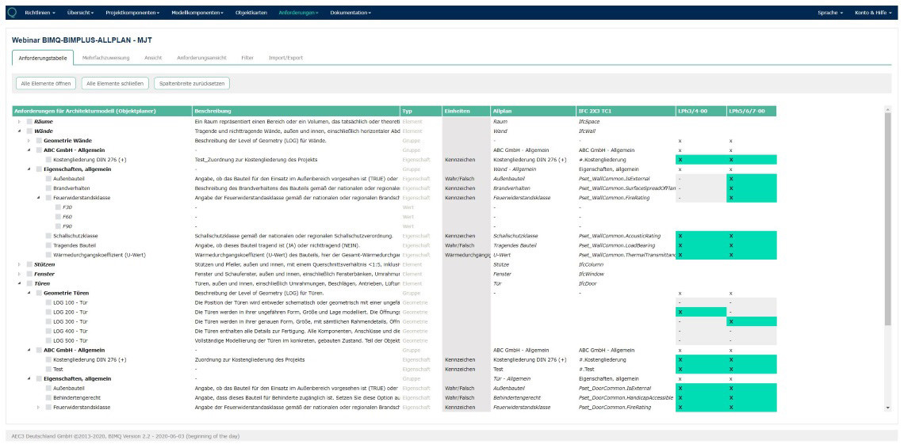Collapse Feuerwiderstandsklasse node containing F30, F60, F90
This screenshot has width=904, height=444.
[38, 197]
